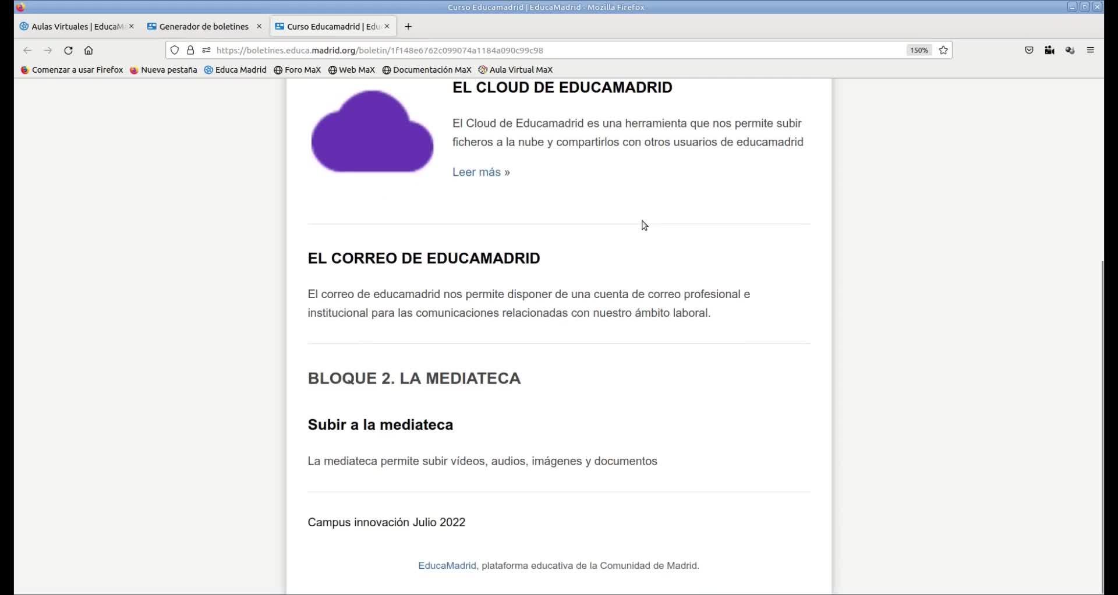Click the Campus innovación Julio 2022 text
This screenshot has width=1118, height=595.
click(x=387, y=523)
